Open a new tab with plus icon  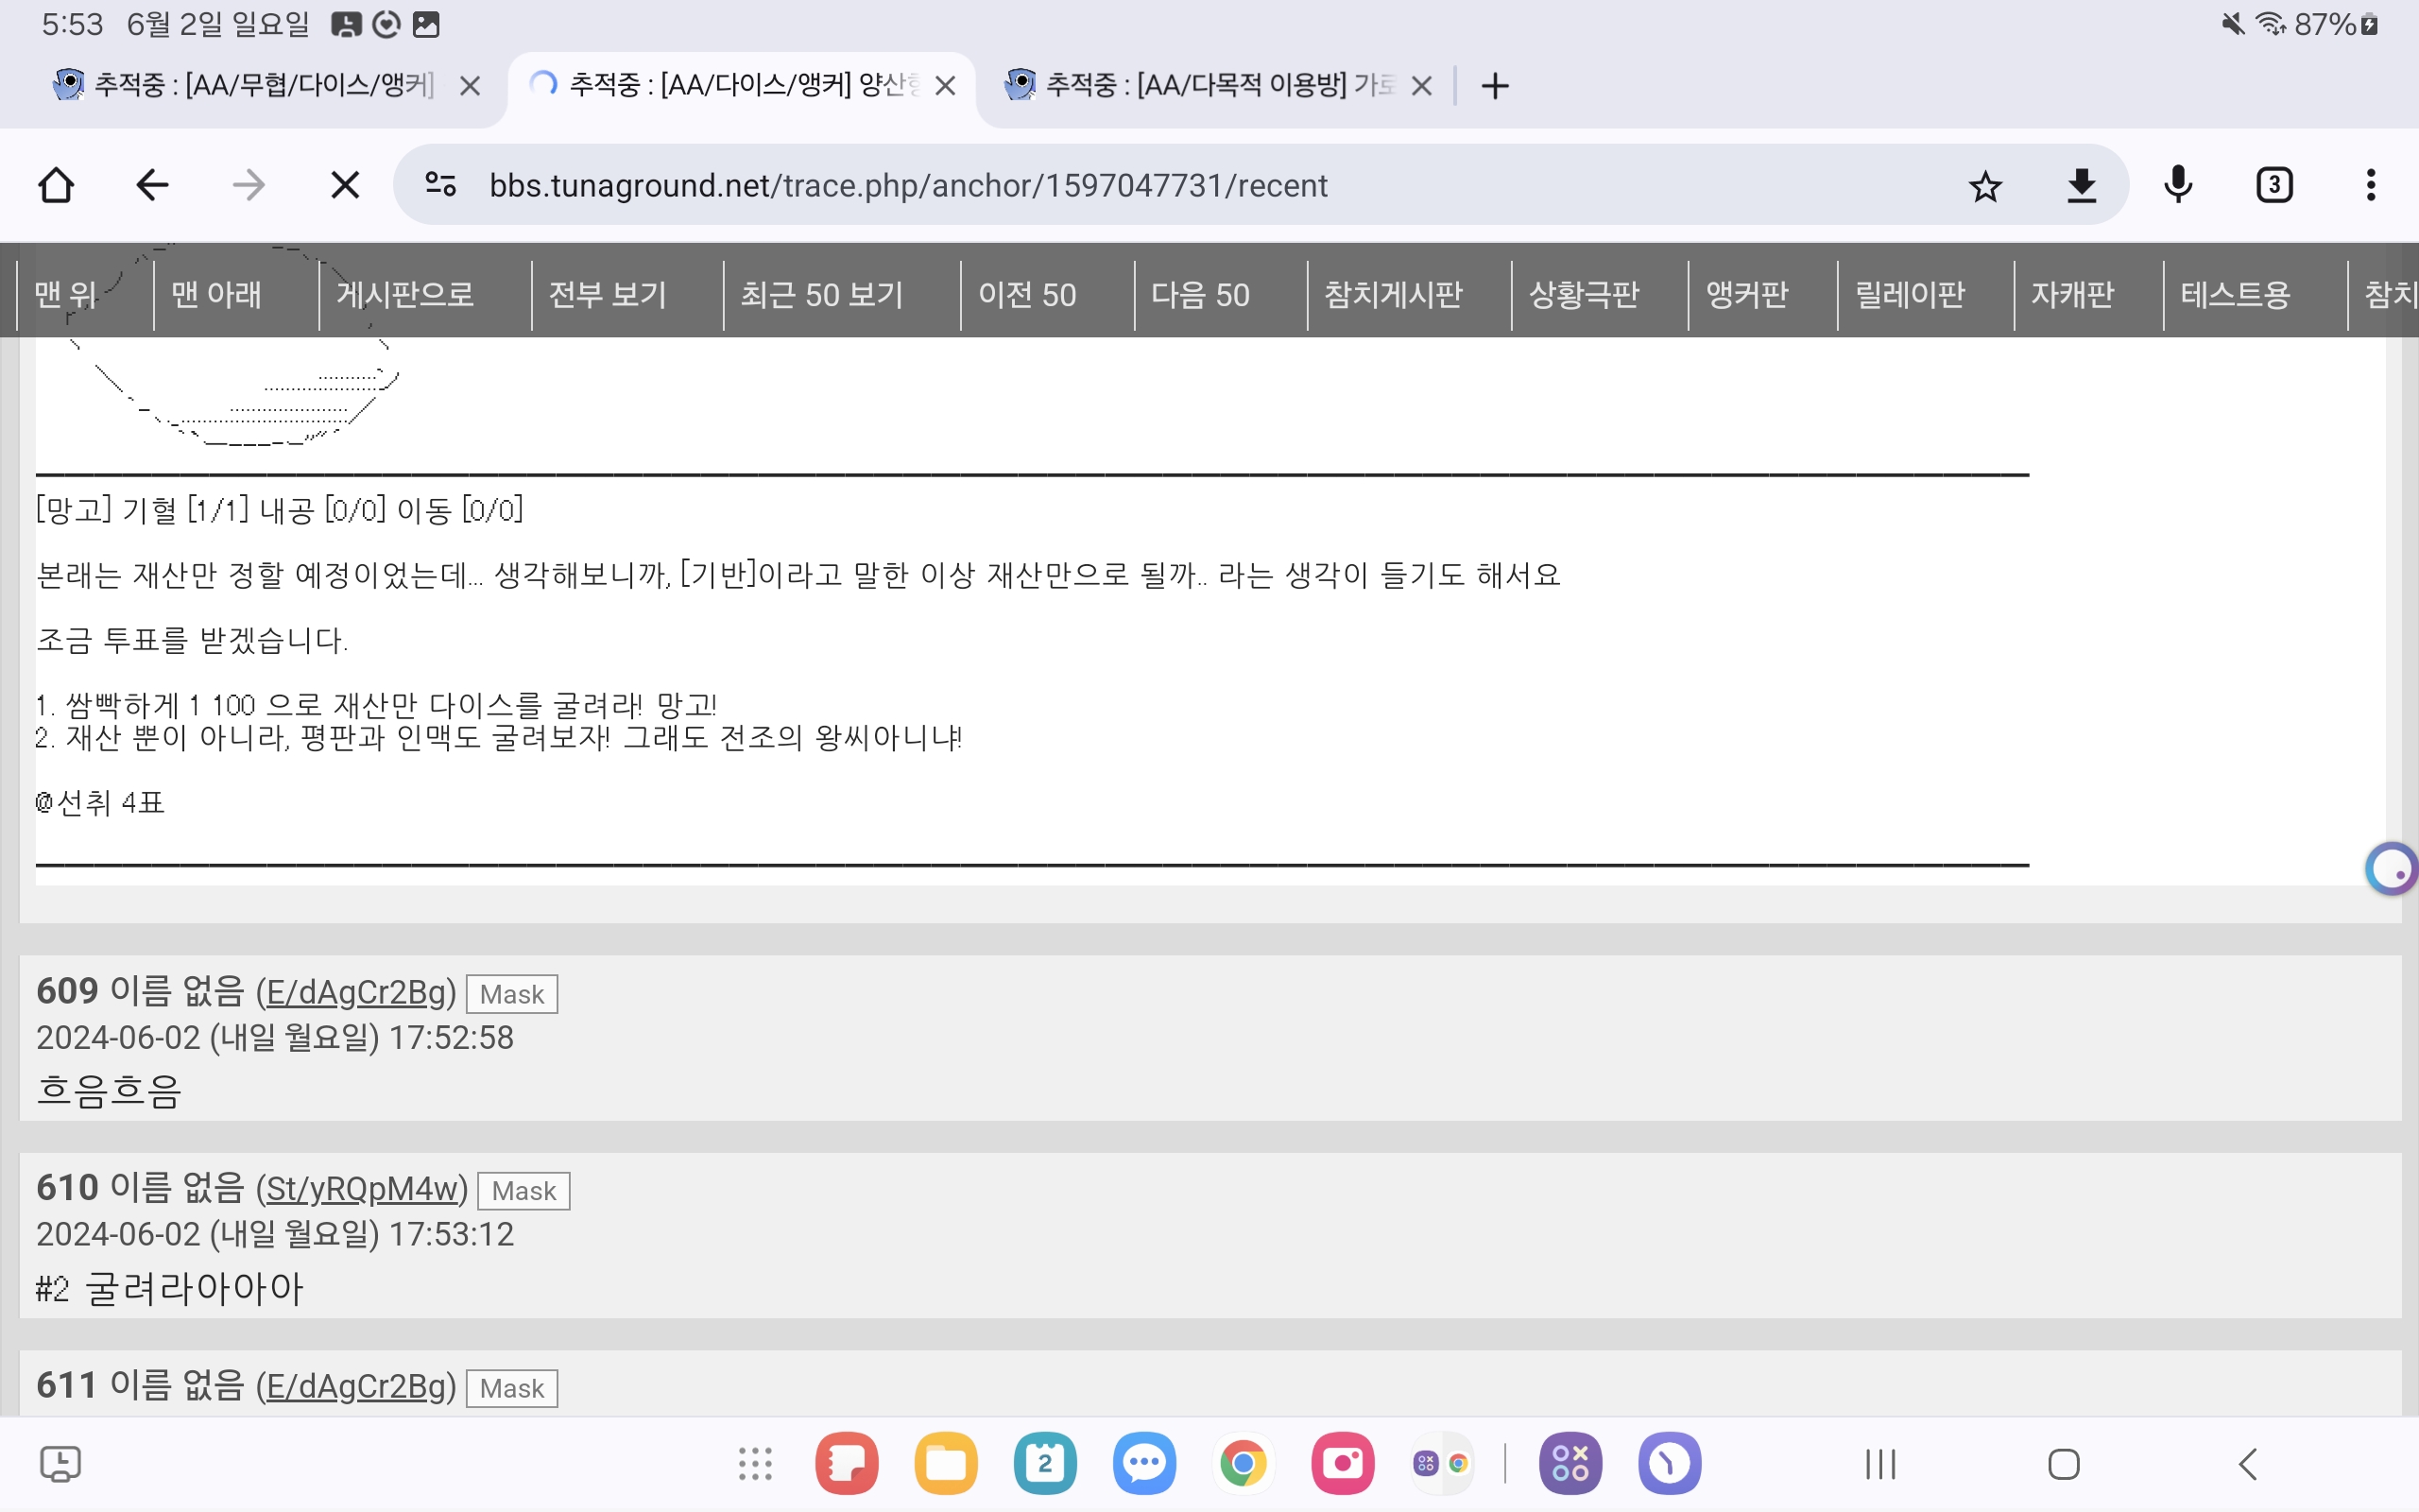pos(1494,86)
